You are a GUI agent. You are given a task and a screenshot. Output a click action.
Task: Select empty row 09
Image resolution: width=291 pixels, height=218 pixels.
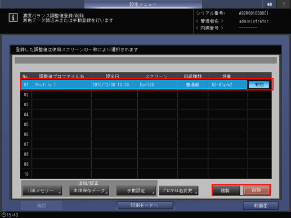tap(146, 164)
